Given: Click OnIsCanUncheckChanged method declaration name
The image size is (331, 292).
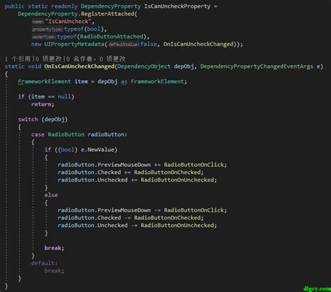Looking at the screenshot, I should tap(80, 66).
